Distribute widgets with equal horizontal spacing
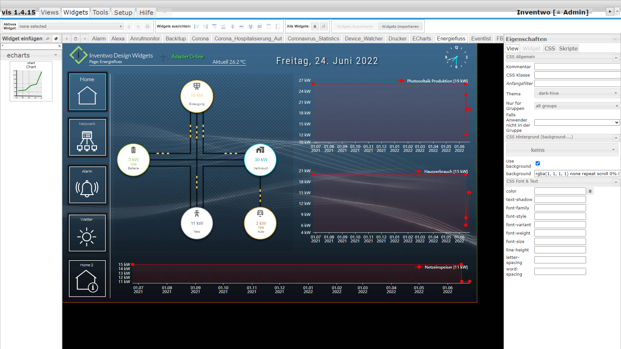Image resolution: width=621 pixels, height=349 pixels. coord(251,26)
